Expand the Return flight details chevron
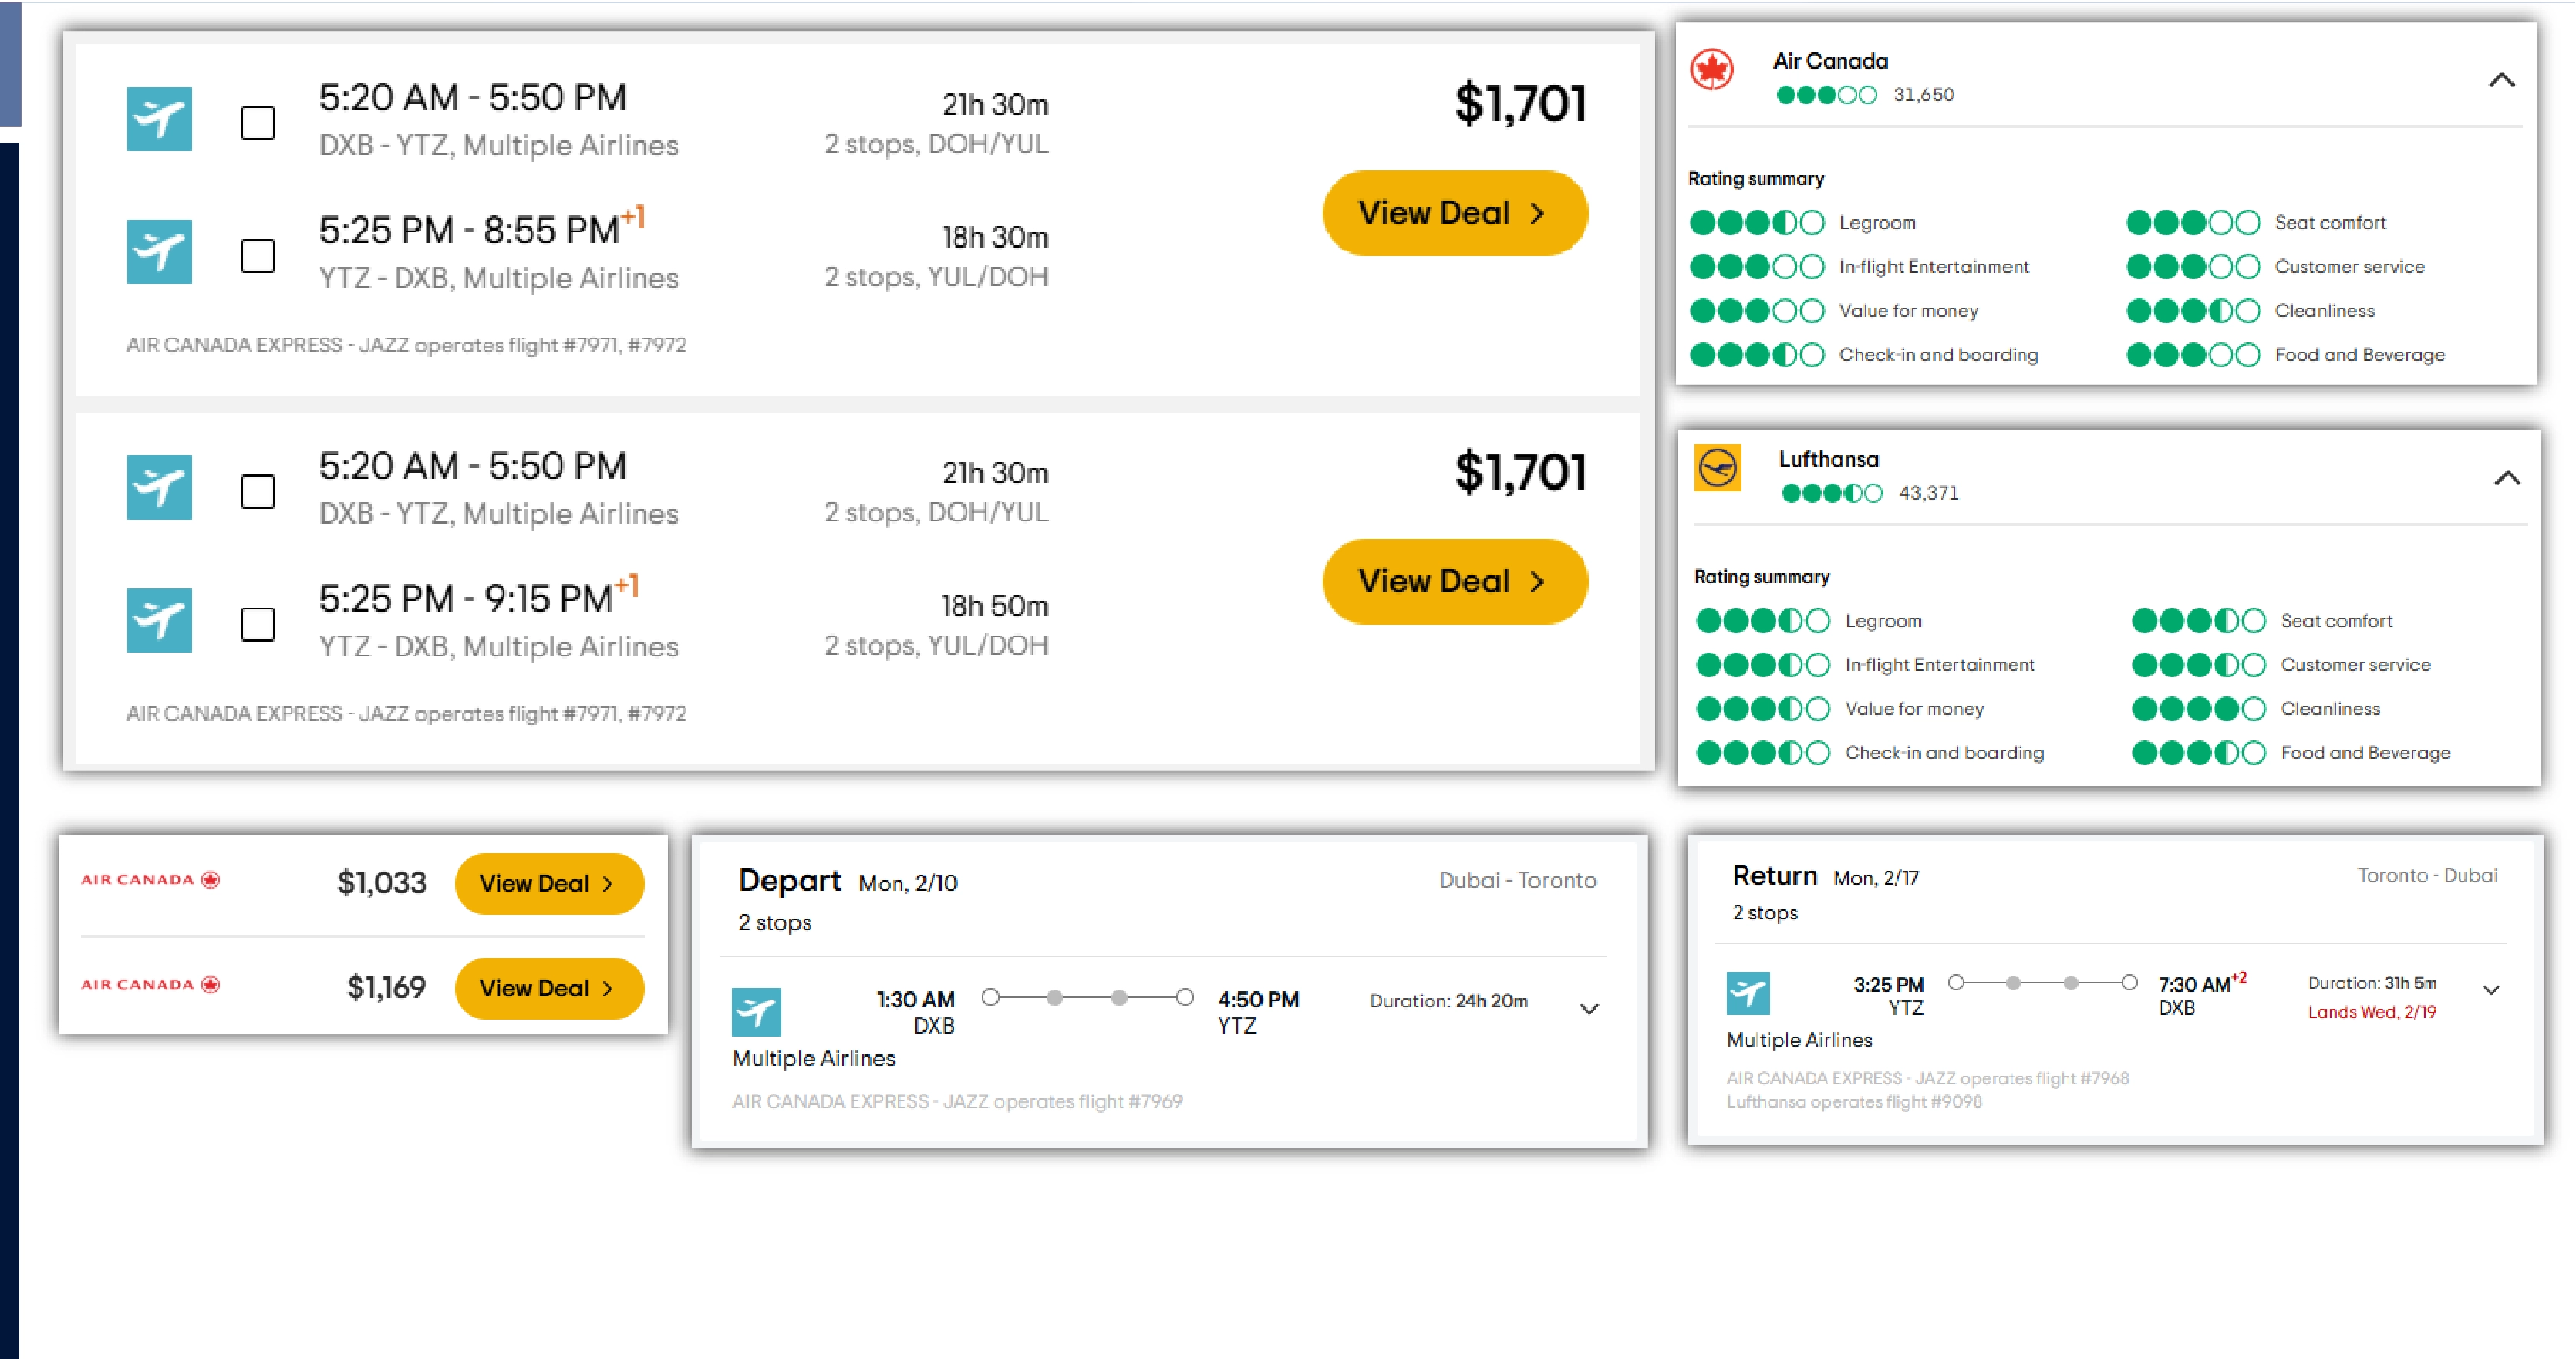Image resolution: width=2576 pixels, height=1359 pixels. (x=2492, y=992)
